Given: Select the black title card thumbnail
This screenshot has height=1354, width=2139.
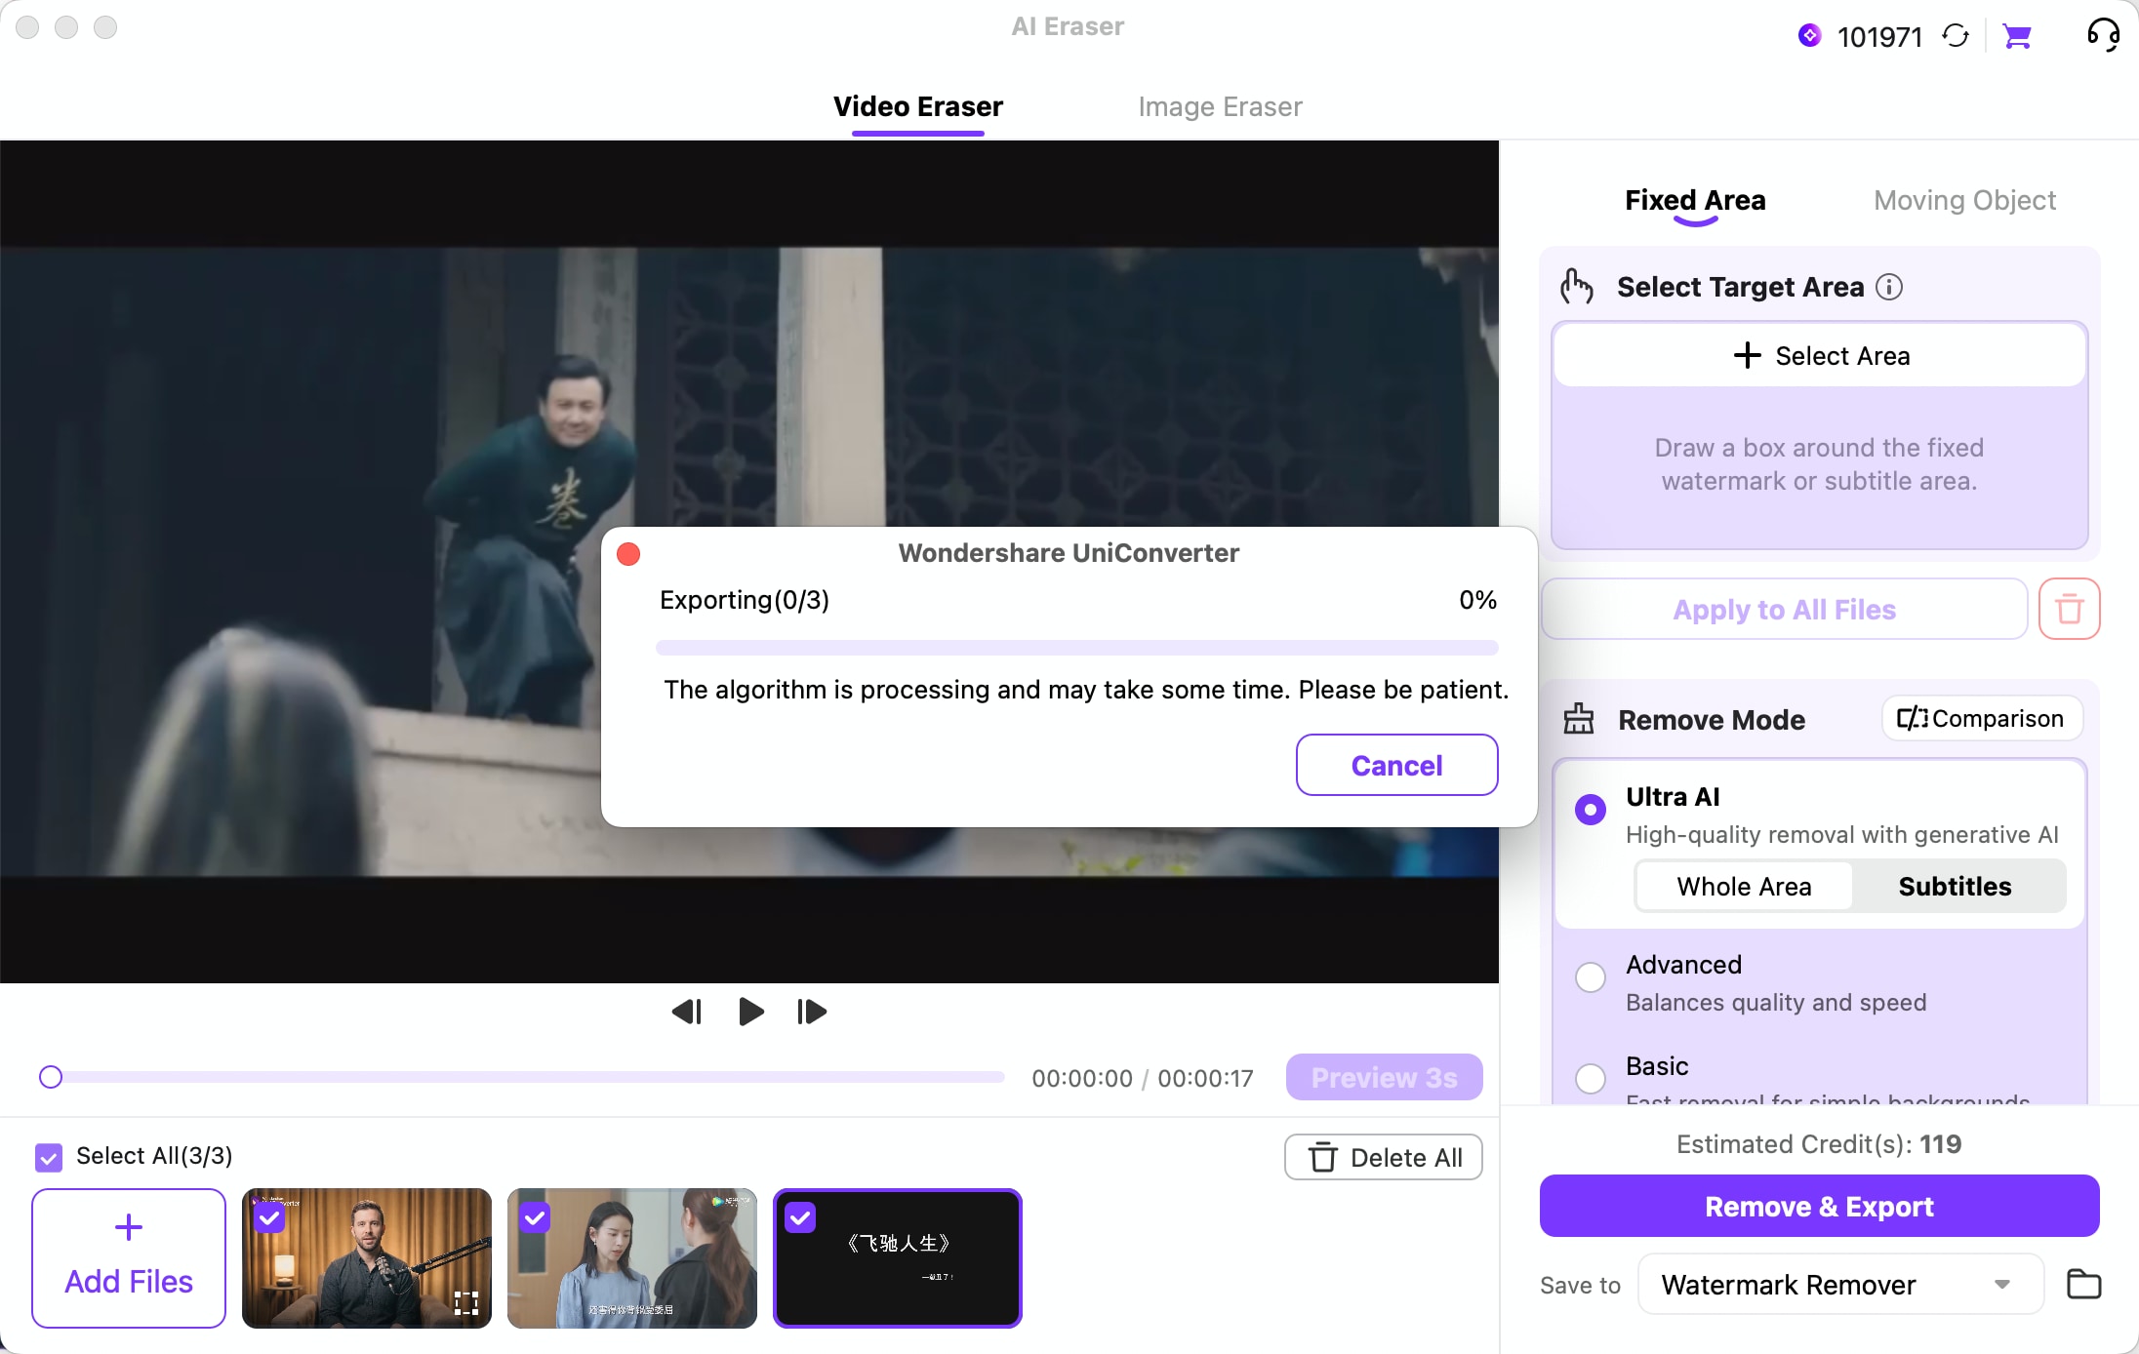Looking at the screenshot, I should click(x=898, y=1257).
